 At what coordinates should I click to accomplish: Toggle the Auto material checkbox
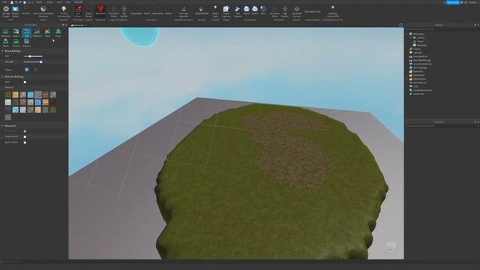pos(25,82)
